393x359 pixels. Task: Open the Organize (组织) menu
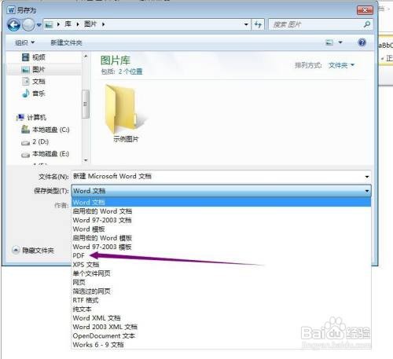coord(24,42)
